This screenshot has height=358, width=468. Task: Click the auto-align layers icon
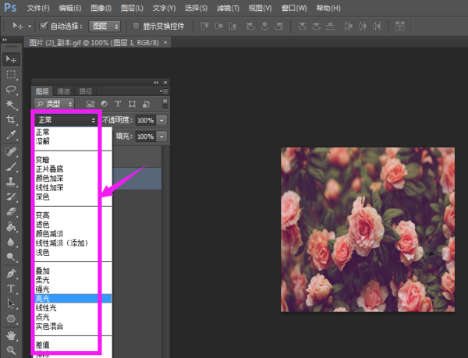400,27
